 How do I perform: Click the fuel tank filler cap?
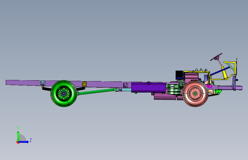coord(148,83)
